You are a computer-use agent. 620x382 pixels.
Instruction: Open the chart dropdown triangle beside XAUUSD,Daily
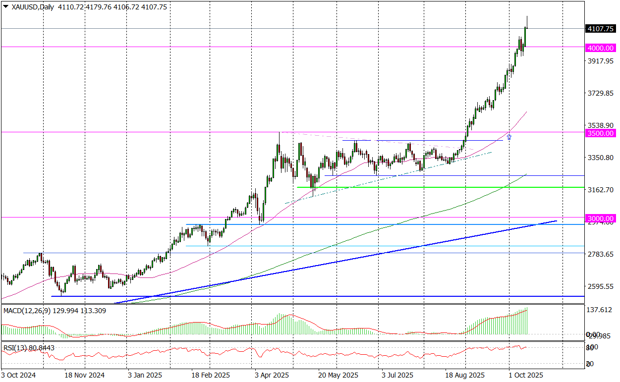tap(5, 7)
